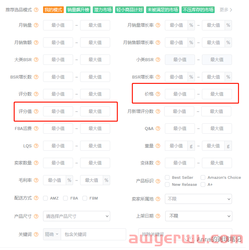Click help icon beside 卖家所属地
Screen dimensions: 249x250
tap(158, 199)
